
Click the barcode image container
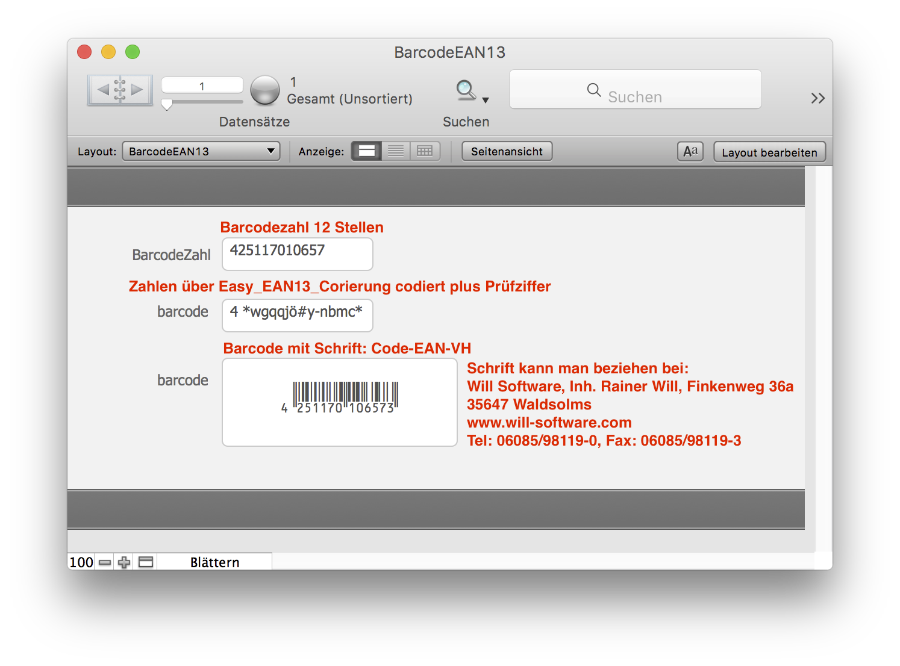point(340,402)
